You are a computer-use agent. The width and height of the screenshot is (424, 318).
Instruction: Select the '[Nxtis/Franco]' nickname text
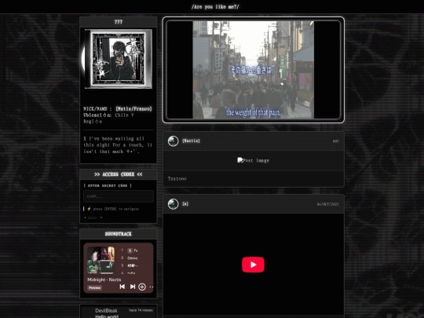[x=133, y=108]
